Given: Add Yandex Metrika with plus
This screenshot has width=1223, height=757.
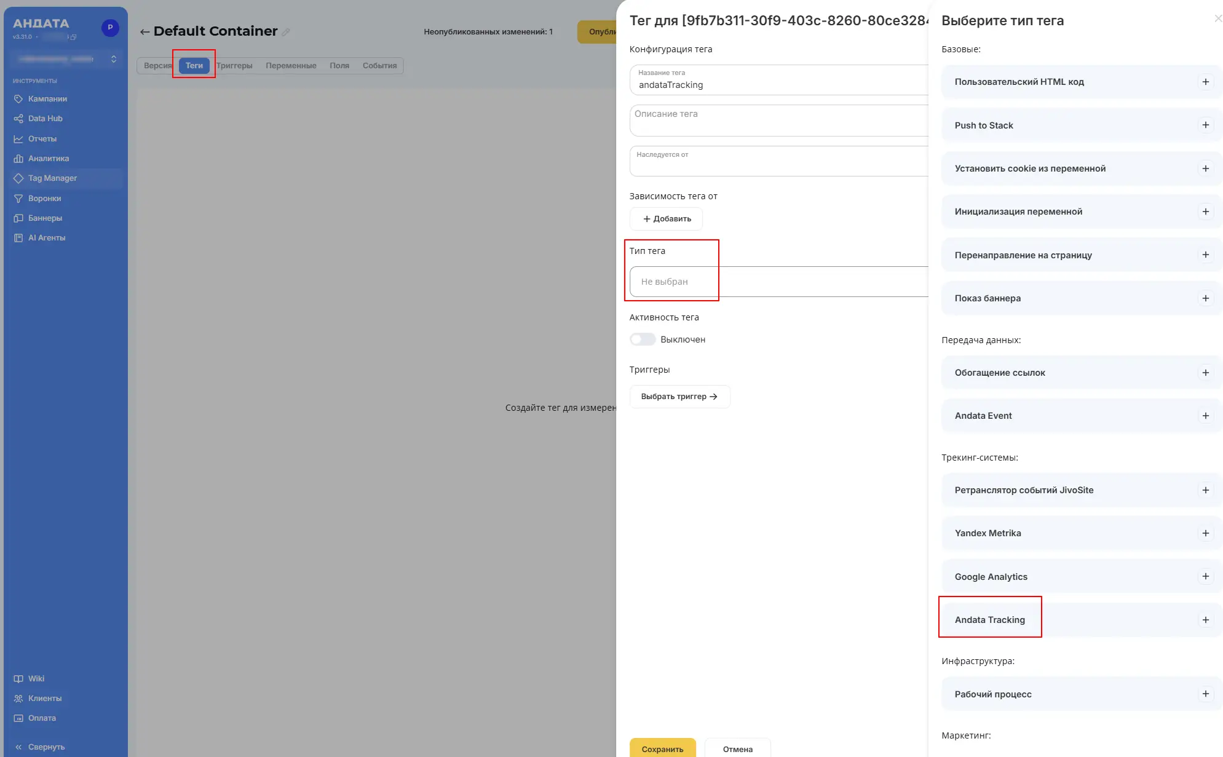Looking at the screenshot, I should (x=1205, y=533).
